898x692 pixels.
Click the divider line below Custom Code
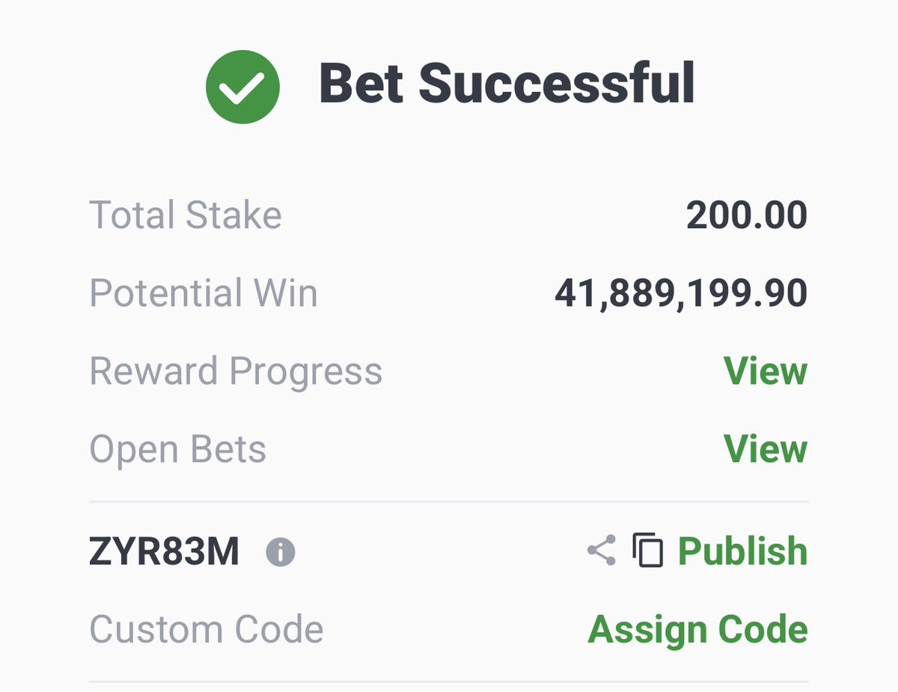point(449,682)
